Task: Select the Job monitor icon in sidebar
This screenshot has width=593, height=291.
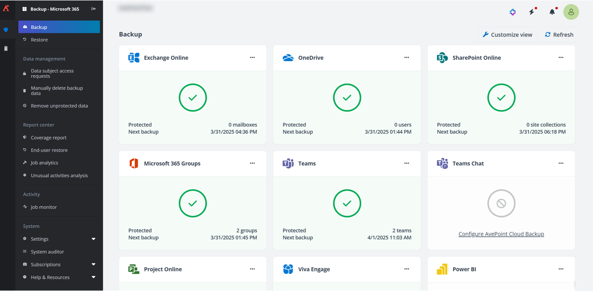Action: click(25, 207)
